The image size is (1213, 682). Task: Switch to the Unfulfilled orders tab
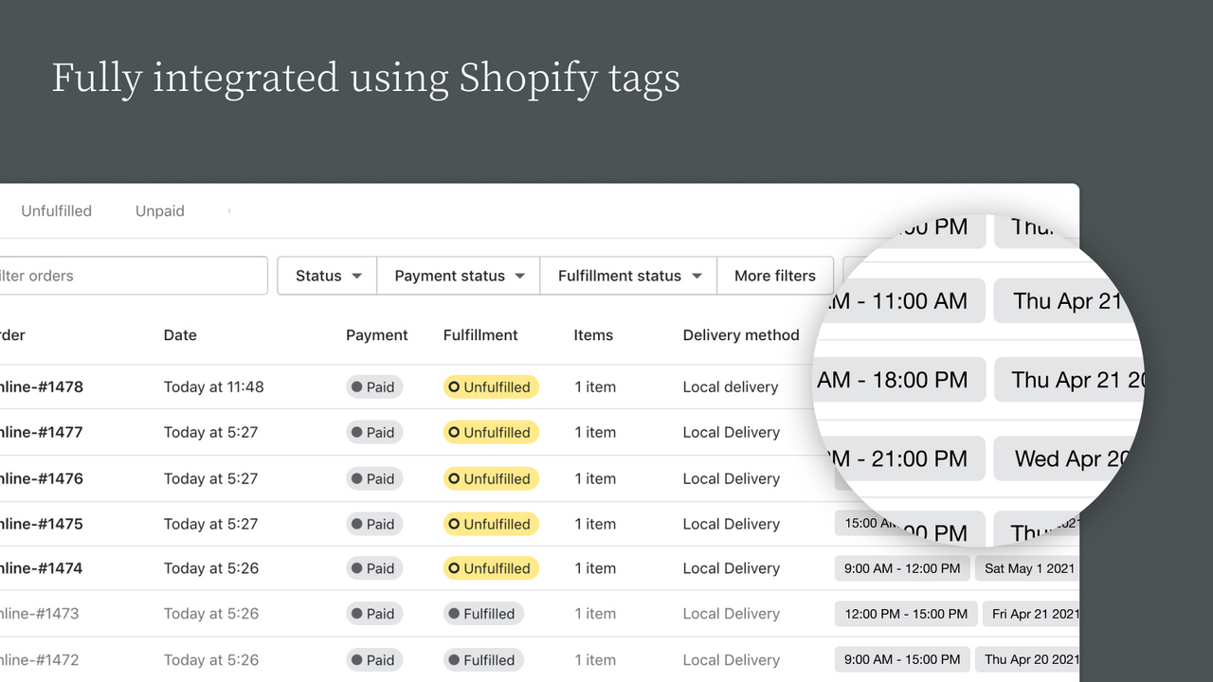[x=56, y=211]
